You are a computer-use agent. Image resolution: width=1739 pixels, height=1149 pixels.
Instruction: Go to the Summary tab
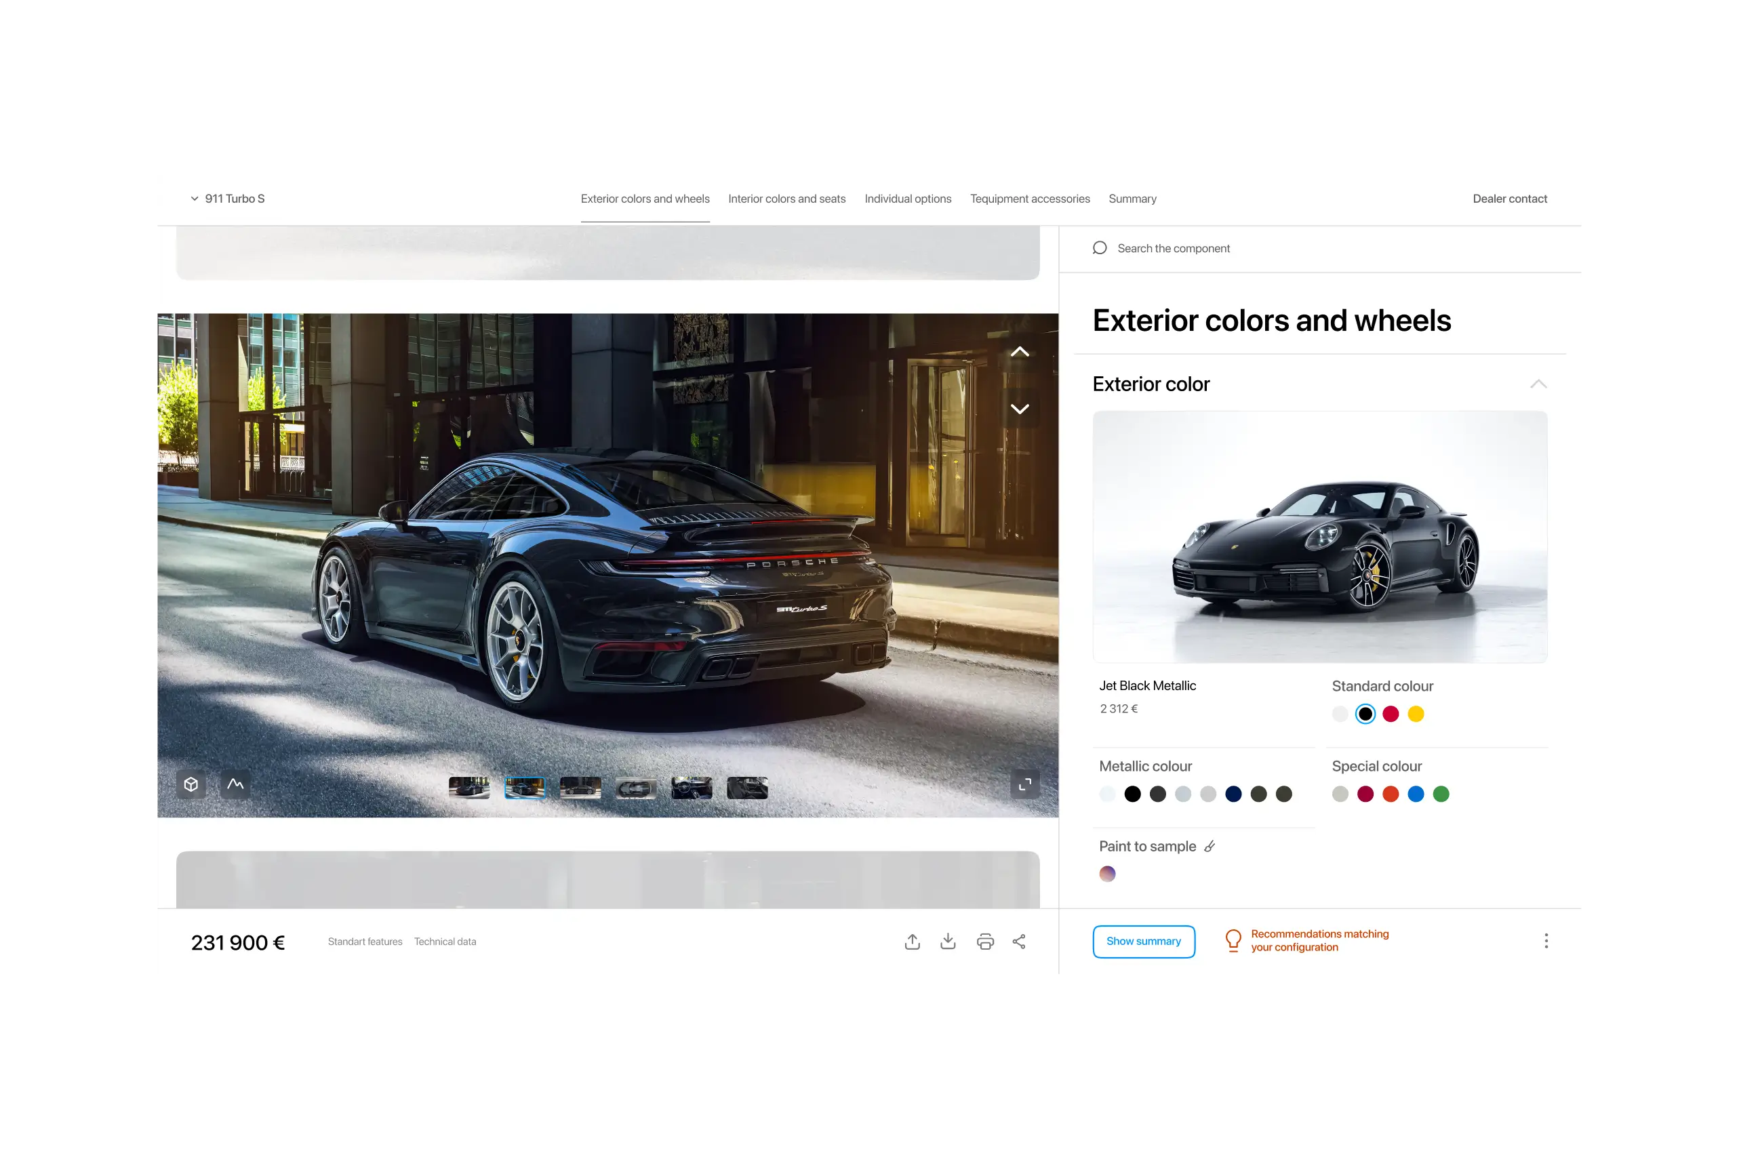(x=1132, y=199)
